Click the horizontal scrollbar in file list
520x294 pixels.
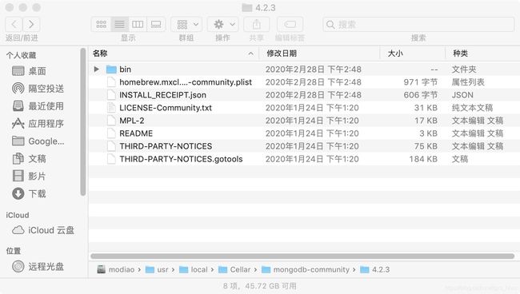[x=302, y=256]
